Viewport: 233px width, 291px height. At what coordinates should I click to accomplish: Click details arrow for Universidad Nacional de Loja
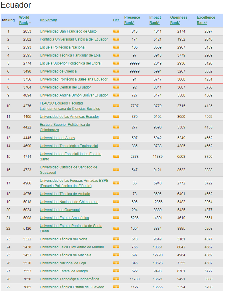point(116,263)
